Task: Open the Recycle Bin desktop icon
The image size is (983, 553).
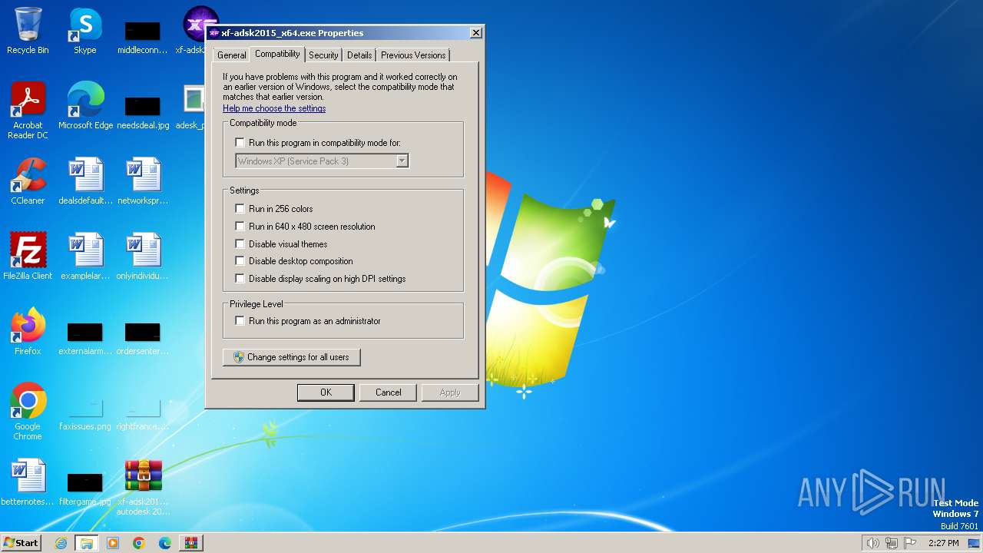Action: click(x=28, y=31)
